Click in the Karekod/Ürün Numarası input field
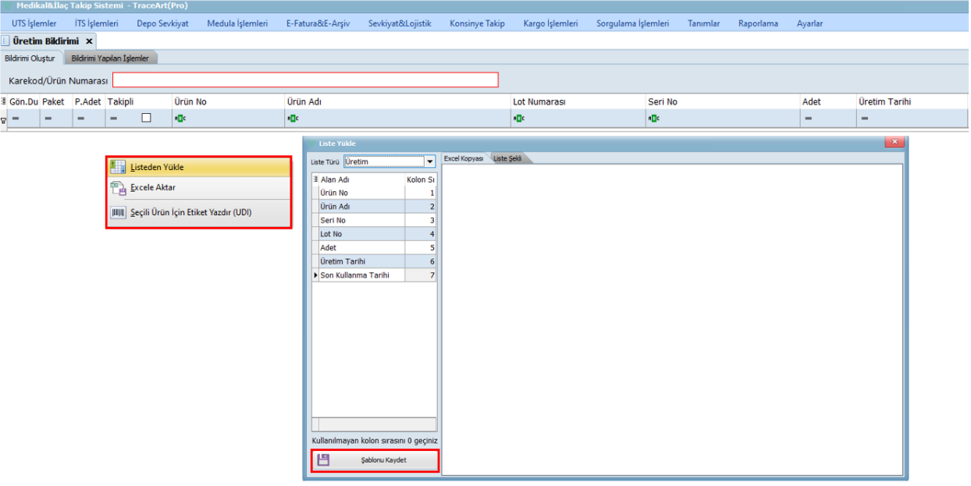971x486 pixels. pyautogui.click(x=304, y=80)
